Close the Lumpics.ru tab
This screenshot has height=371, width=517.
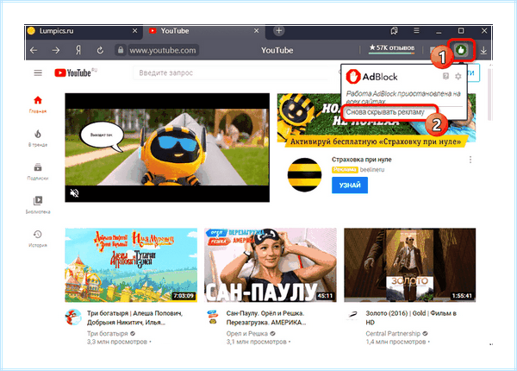(x=134, y=31)
